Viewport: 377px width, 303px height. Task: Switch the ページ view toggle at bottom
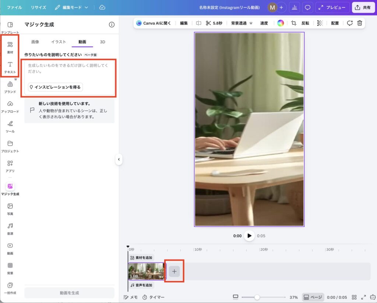(x=313, y=297)
